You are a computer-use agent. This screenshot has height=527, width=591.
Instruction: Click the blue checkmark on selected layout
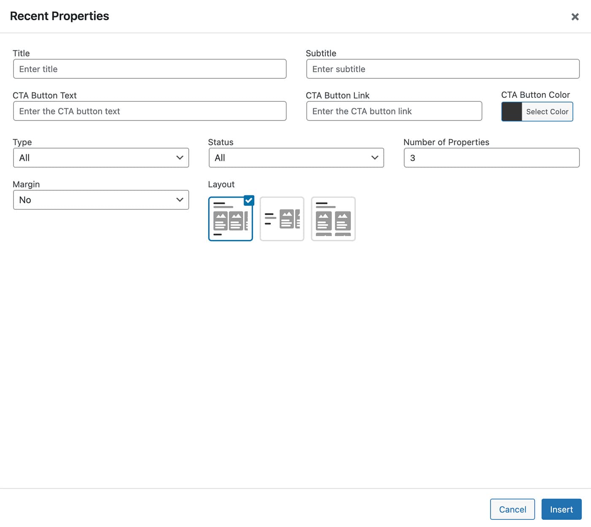tap(249, 200)
